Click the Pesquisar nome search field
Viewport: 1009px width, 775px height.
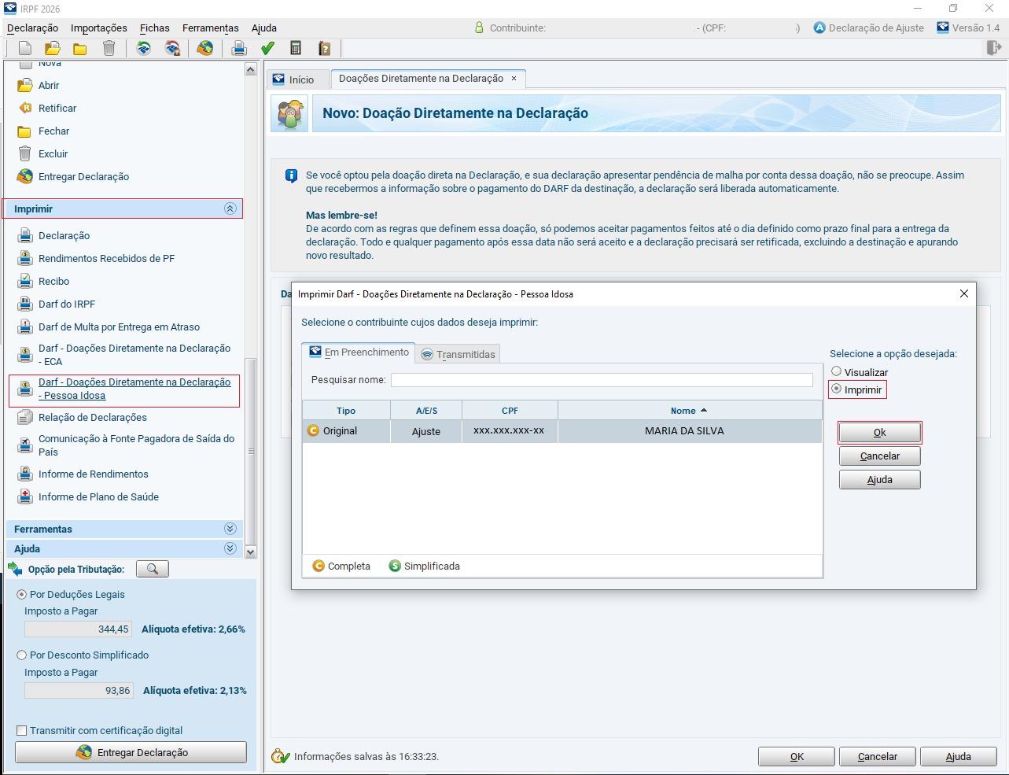602,380
